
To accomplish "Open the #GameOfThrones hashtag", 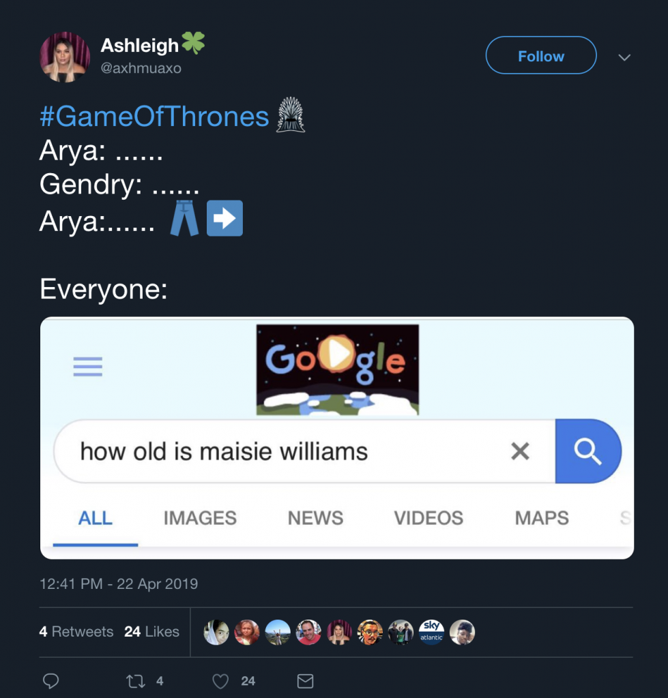I will (x=152, y=116).
